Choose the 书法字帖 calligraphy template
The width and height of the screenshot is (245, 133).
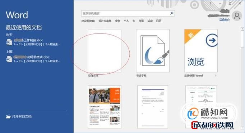pyautogui.click(x=153, y=51)
